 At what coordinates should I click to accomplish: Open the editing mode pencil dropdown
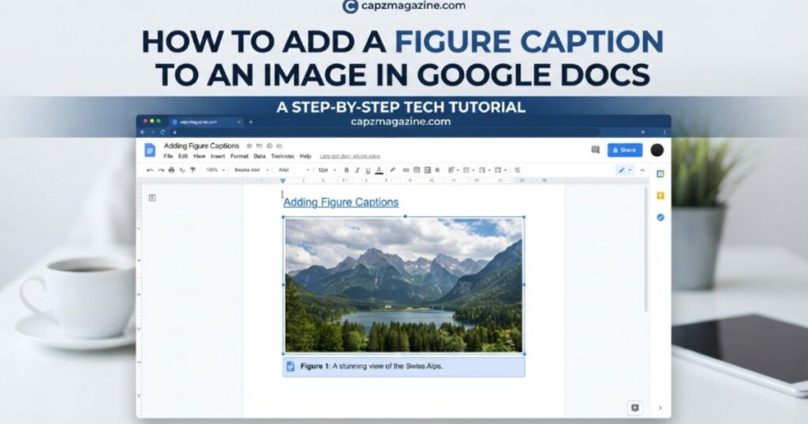pyautogui.click(x=625, y=169)
